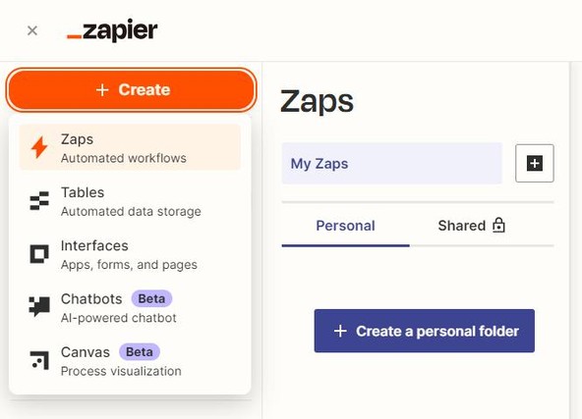
Task: Click the Beta badge next to Canvas
Action: [x=140, y=351]
